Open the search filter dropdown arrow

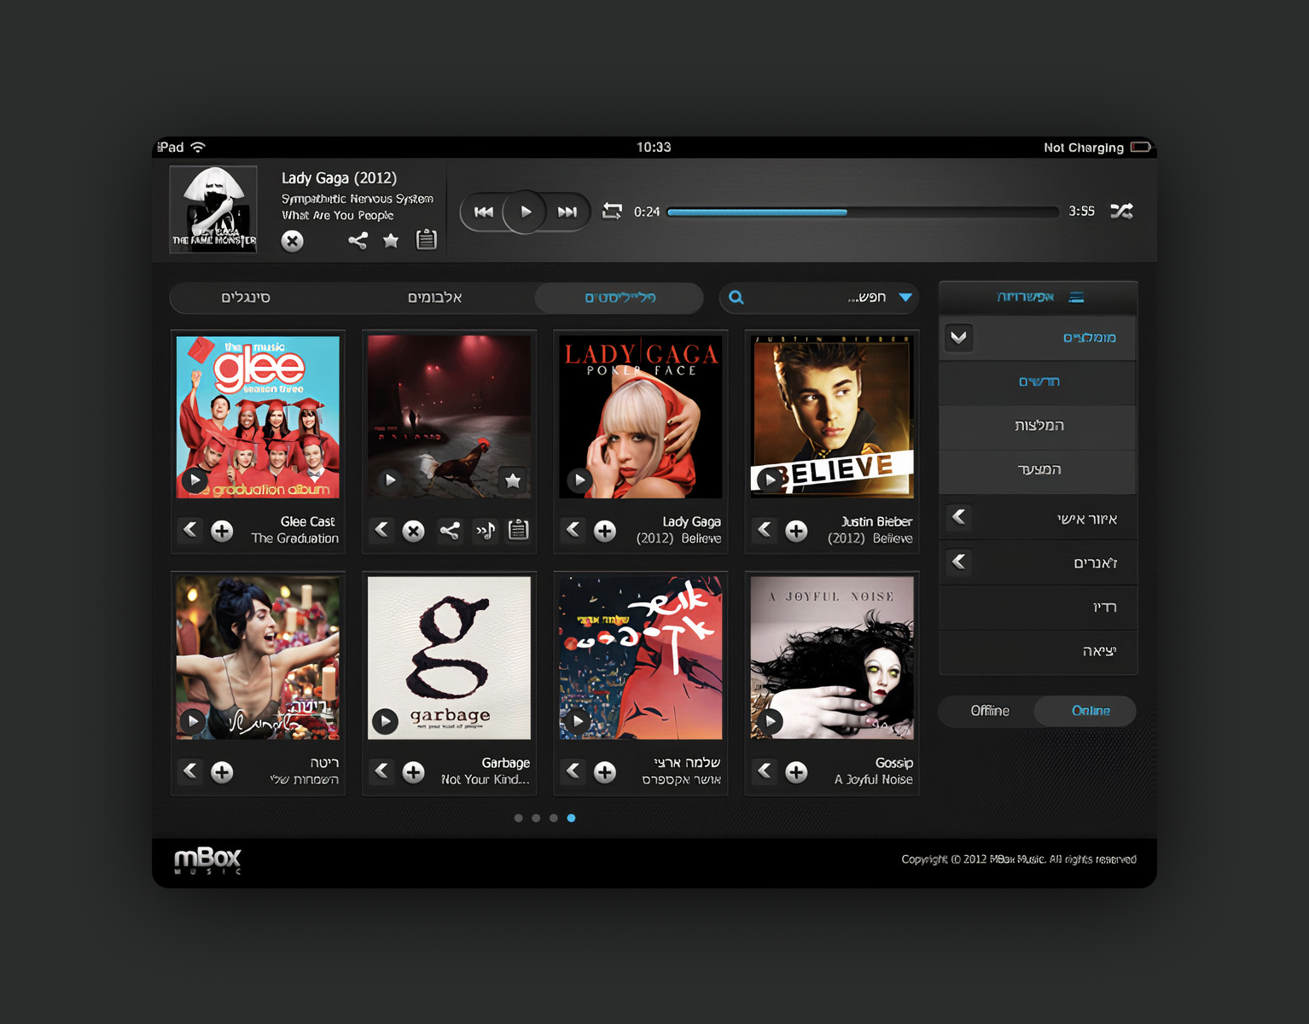click(x=905, y=298)
